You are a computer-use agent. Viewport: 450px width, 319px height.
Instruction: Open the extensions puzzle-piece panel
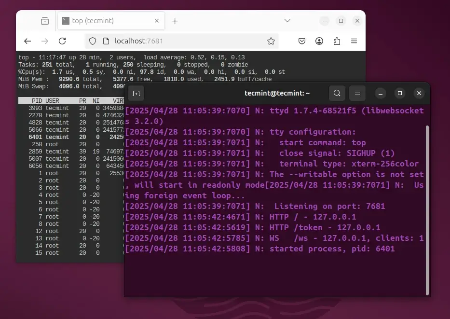(x=337, y=41)
